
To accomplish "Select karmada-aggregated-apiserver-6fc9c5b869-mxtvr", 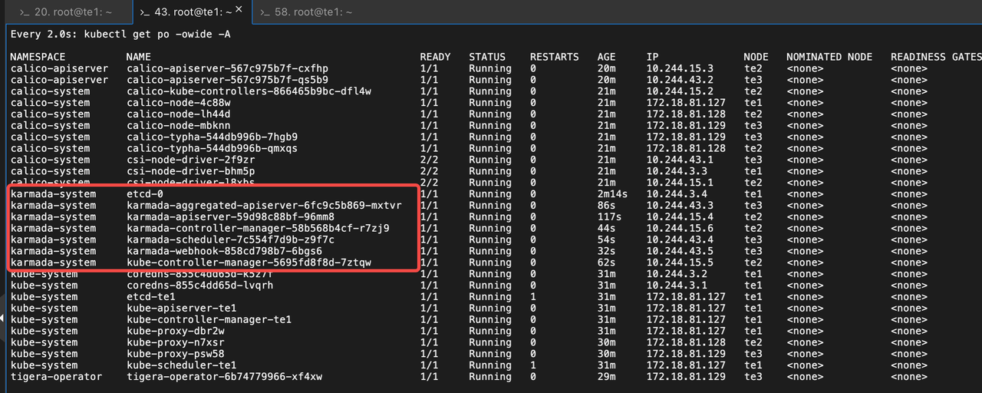I will click(x=264, y=206).
